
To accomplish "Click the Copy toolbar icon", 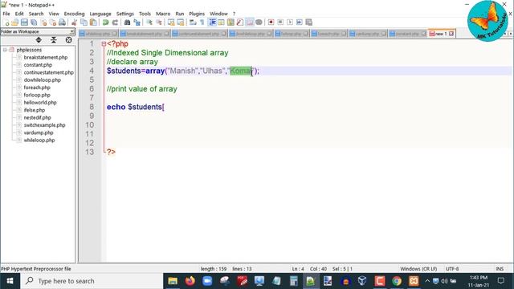I will [84, 22].
